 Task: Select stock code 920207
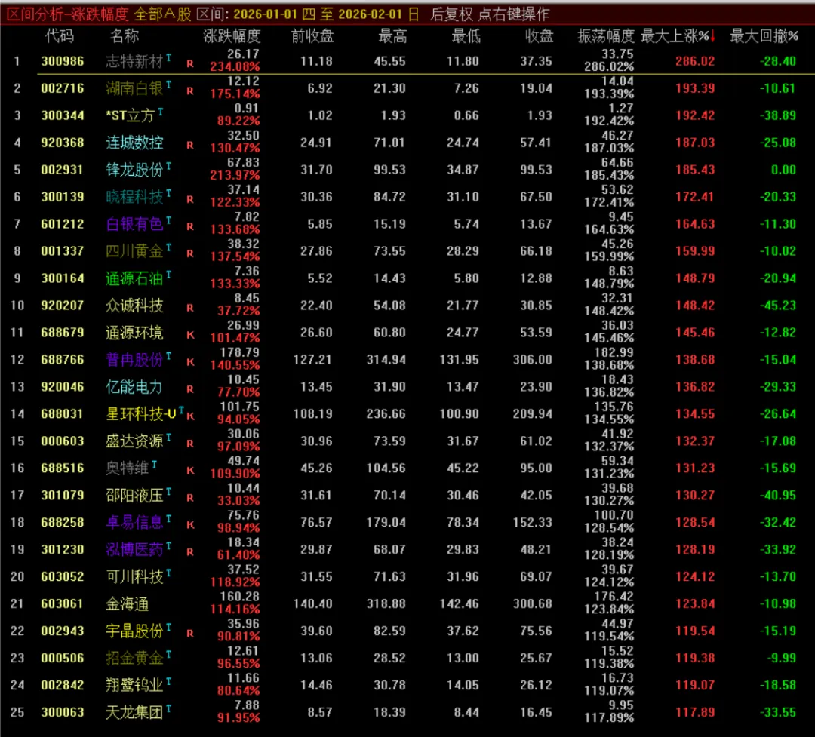click(x=63, y=305)
